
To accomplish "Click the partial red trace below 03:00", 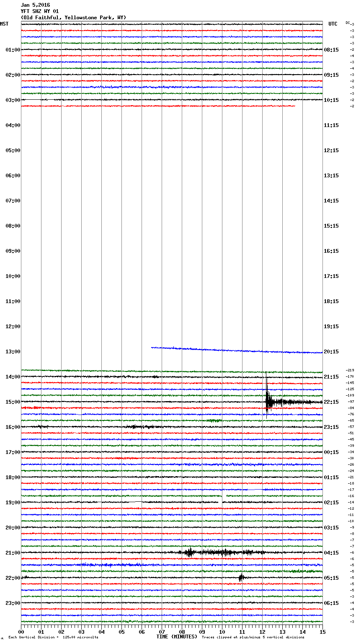I will pyautogui.click(x=158, y=106).
